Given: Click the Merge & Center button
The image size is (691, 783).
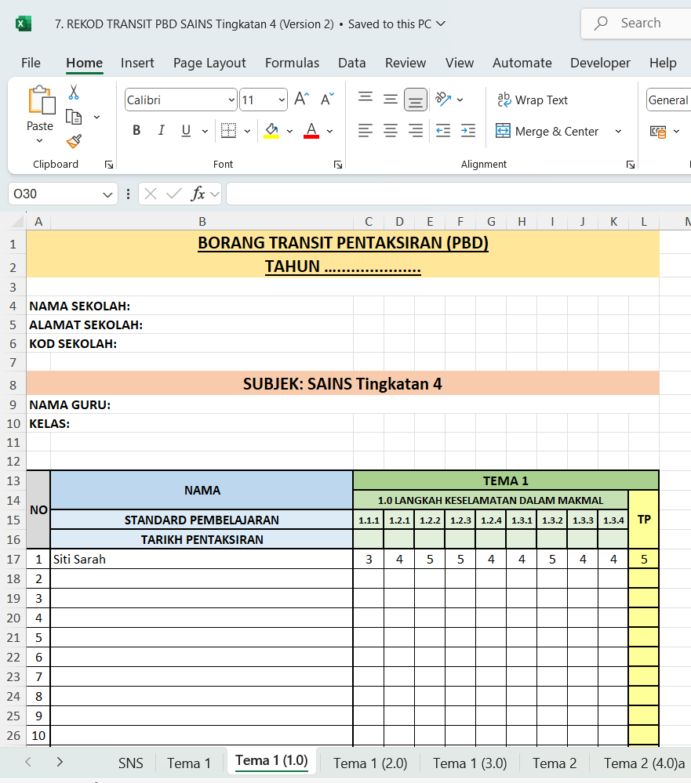Looking at the screenshot, I should tap(547, 132).
